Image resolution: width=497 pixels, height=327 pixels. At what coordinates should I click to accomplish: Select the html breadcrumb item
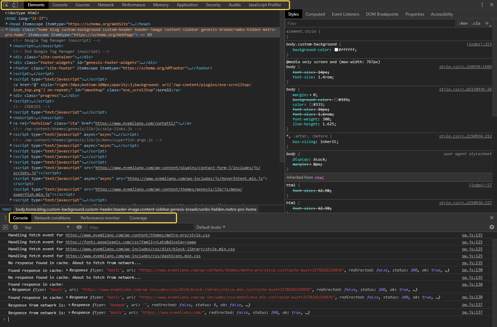click(x=7, y=209)
